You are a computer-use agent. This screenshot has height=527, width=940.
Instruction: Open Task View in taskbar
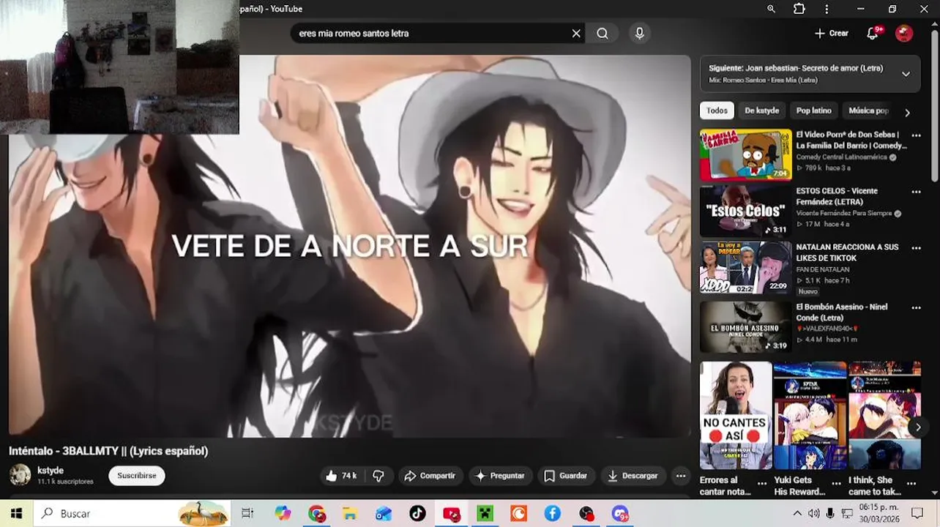(247, 514)
